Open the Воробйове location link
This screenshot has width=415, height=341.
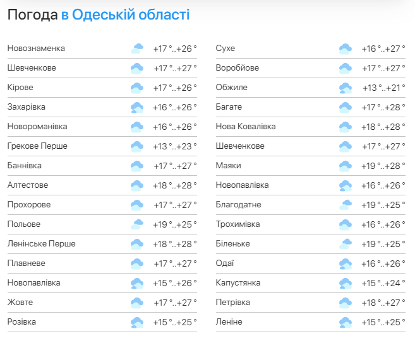tap(237, 68)
